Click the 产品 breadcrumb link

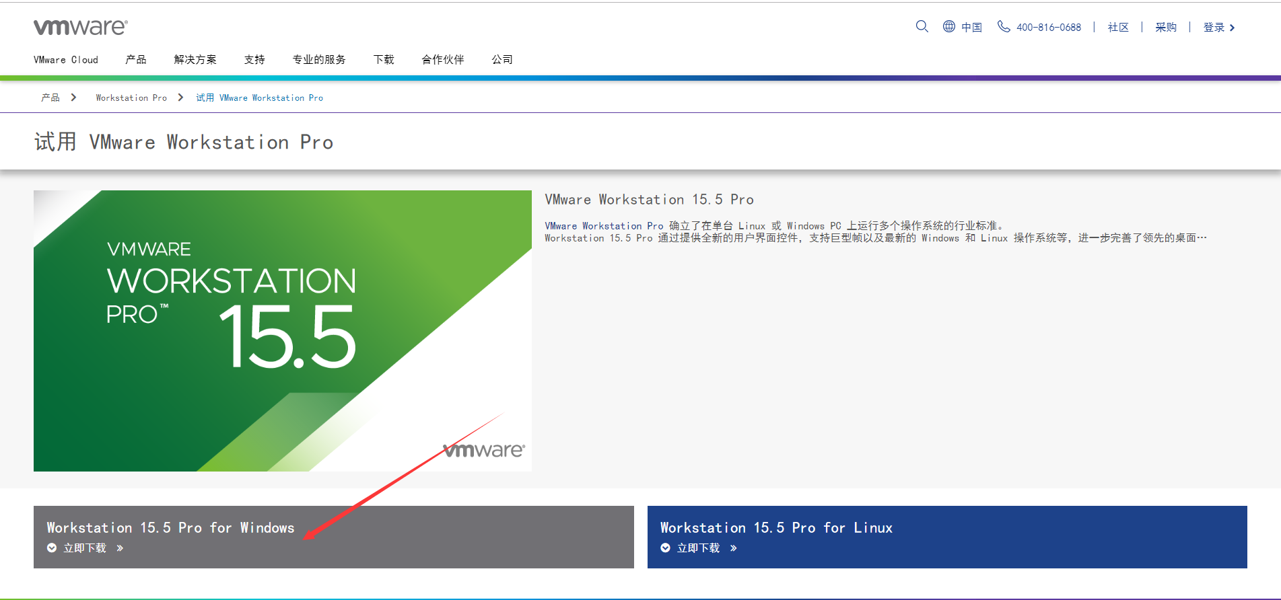(50, 98)
